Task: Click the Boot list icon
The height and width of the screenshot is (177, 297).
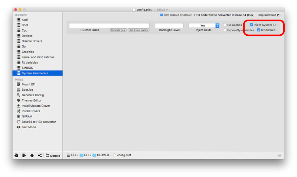Action: (x=18, y=25)
